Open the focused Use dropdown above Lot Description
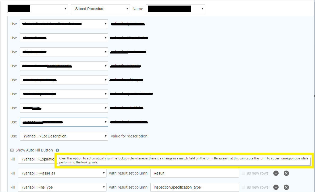This screenshot has width=315, height=192. 64,122
